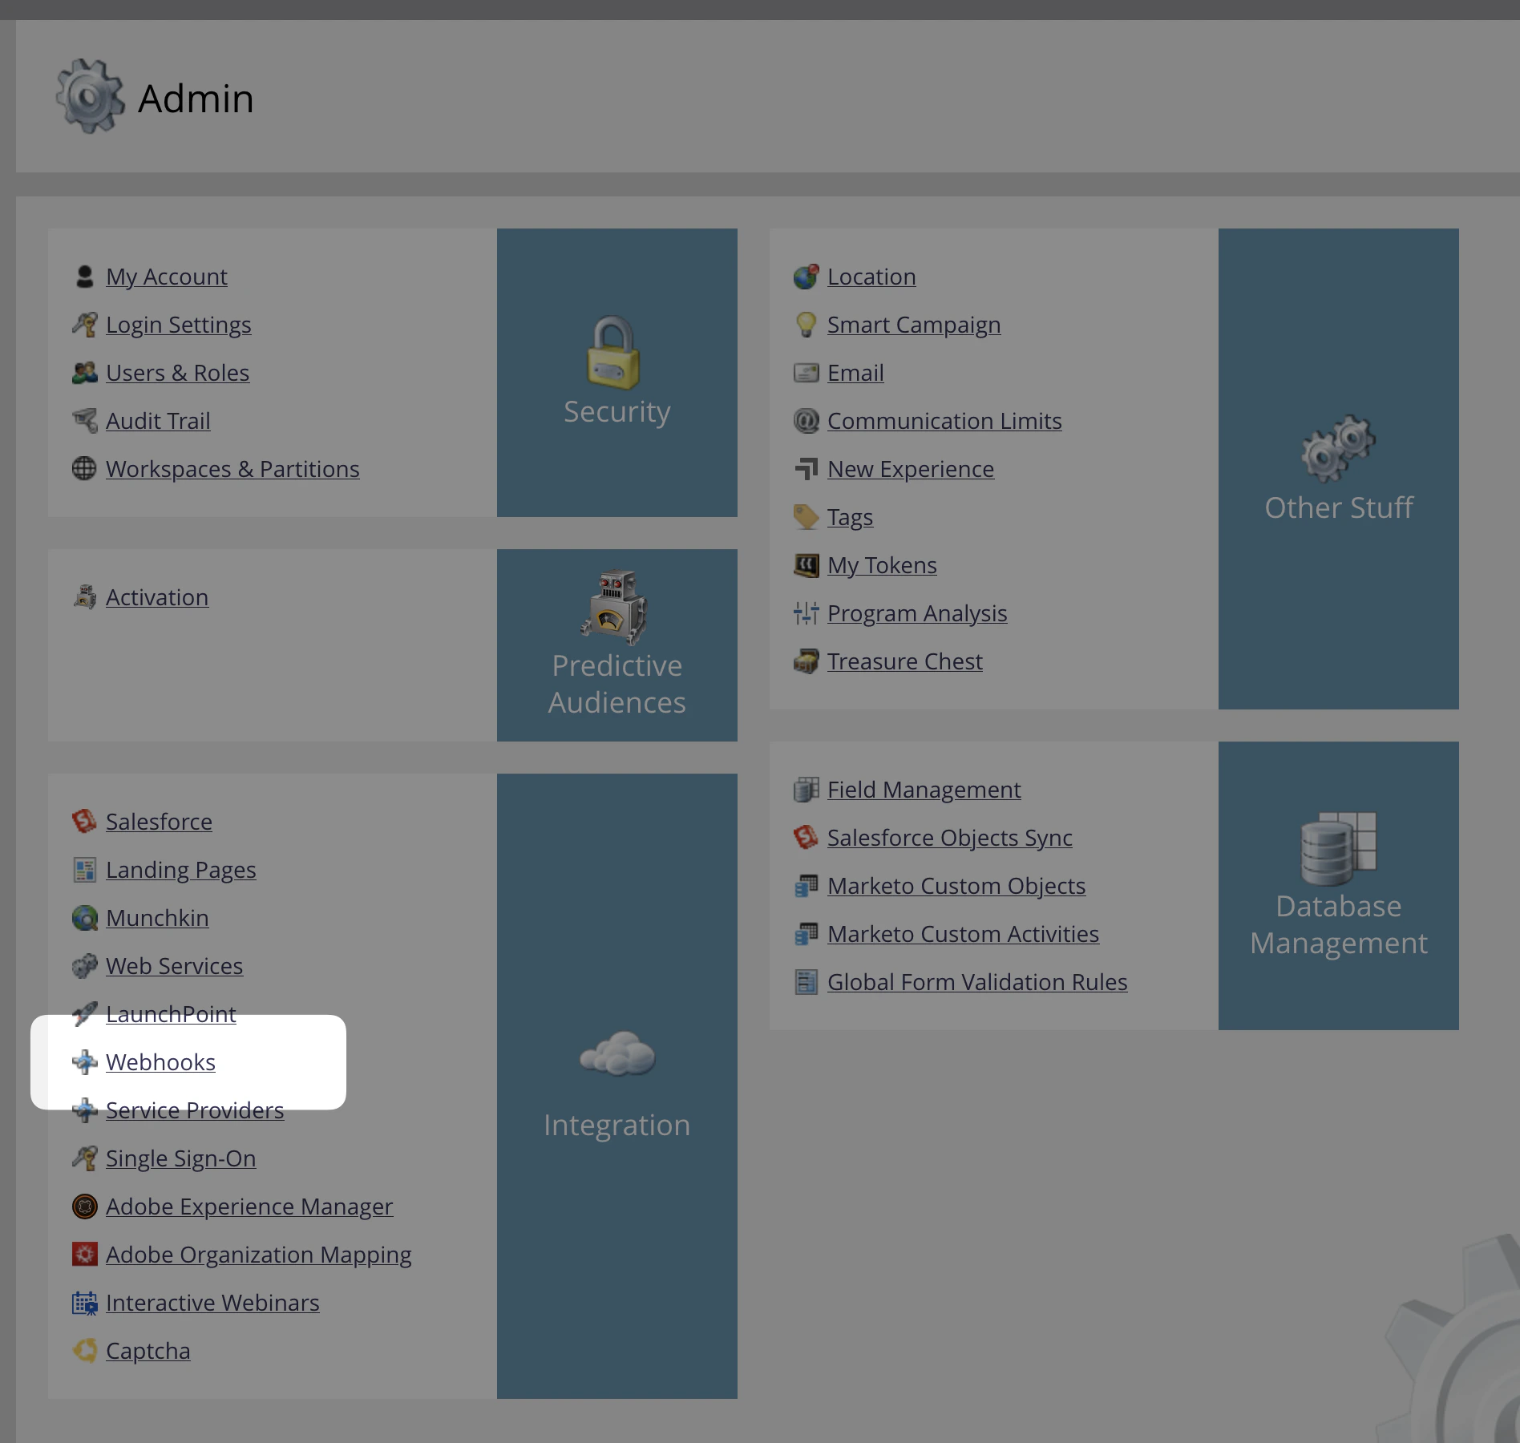Click the Security padlock tile
Screen dimensions: 1520x1443
tap(617, 373)
